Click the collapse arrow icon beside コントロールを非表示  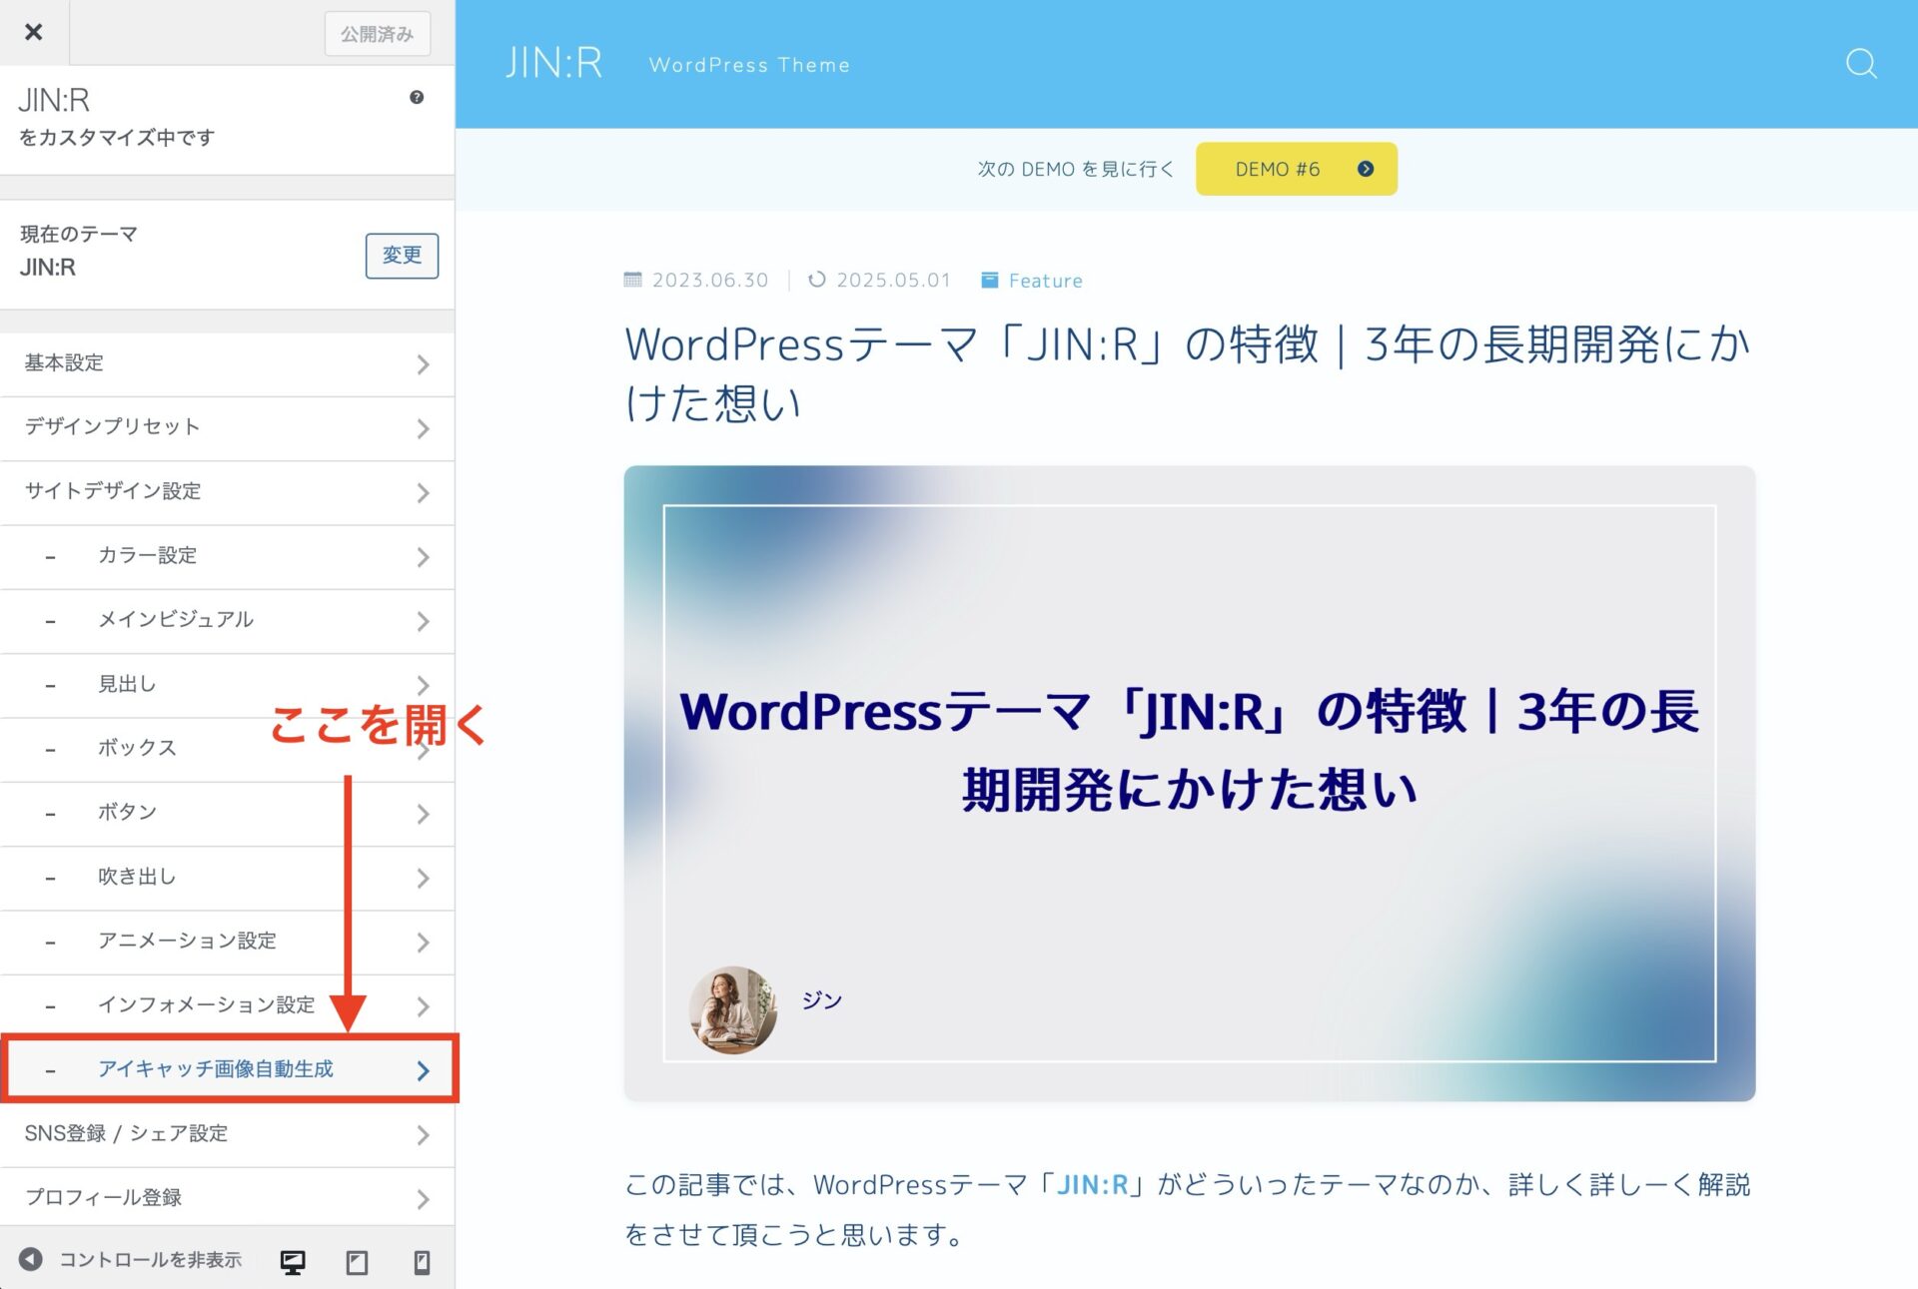(31, 1259)
